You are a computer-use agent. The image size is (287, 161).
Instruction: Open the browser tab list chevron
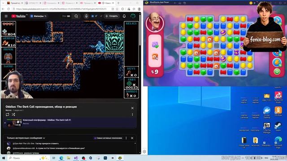point(3,3)
